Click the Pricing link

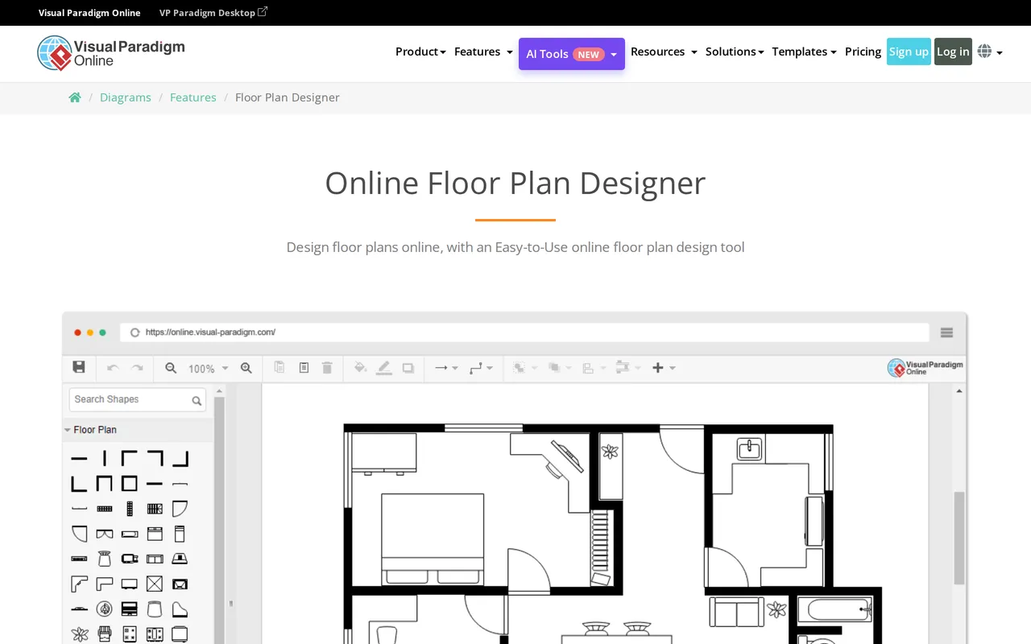point(863,52)
